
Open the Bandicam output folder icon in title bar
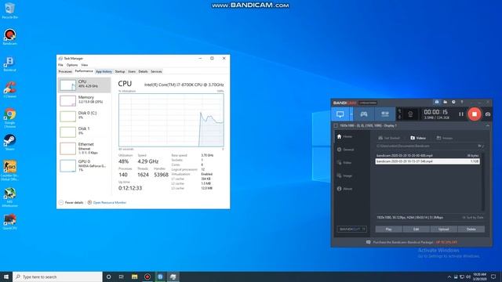click(445, 102)
